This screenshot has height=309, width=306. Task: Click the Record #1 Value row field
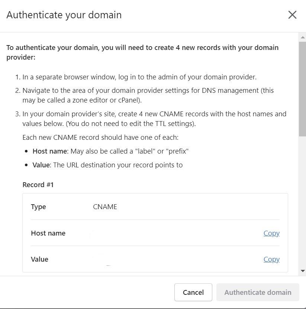tap(155, 259)
